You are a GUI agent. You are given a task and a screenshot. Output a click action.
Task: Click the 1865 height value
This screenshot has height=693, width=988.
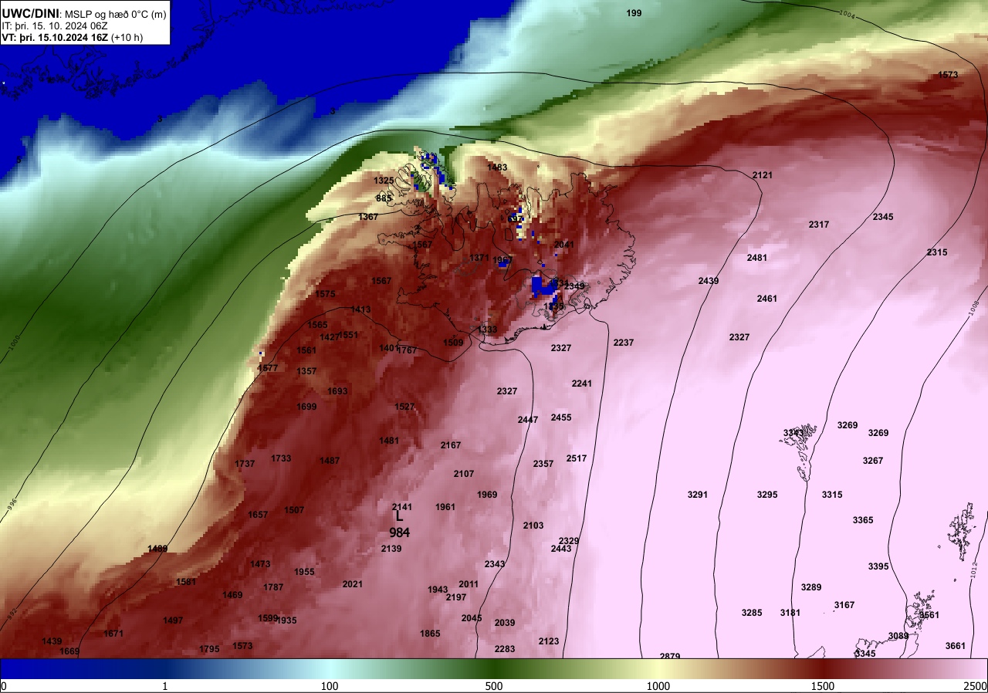(430, 634)
